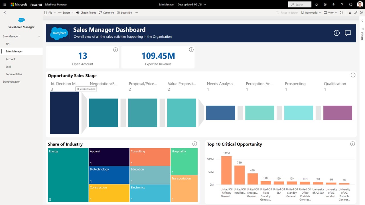Click Chat in Teams
365x205 pixels.
[x=86, y=13]
